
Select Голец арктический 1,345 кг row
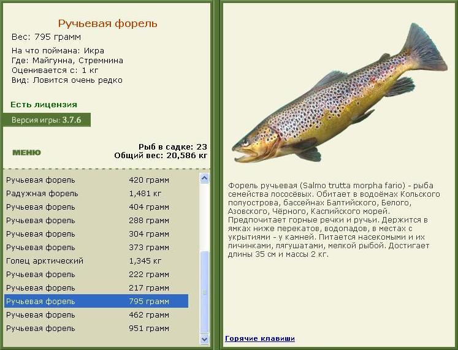[x=96, y=261]
